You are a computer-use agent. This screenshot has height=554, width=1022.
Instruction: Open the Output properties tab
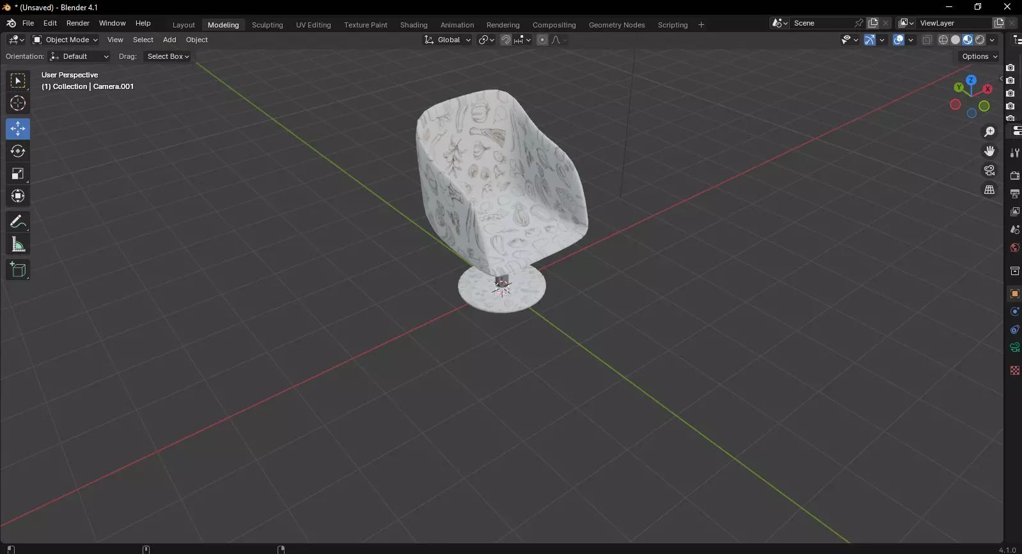(x=1014, y=193)
